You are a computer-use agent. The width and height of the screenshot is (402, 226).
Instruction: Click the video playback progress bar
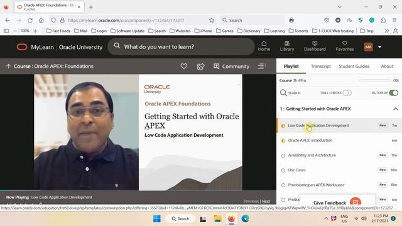[138, 190]
